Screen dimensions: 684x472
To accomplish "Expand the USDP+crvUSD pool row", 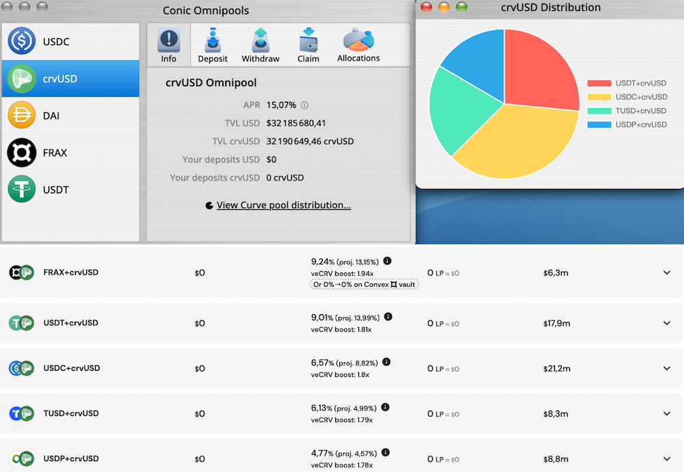I will [x=666, y=459].
